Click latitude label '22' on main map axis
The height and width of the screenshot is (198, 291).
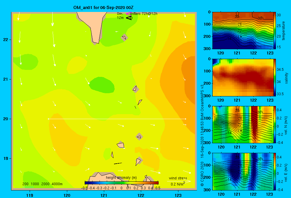[6, 40]
